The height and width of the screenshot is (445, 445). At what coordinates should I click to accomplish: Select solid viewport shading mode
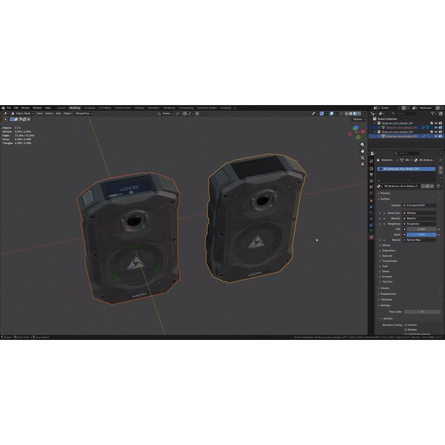point(351,114)
